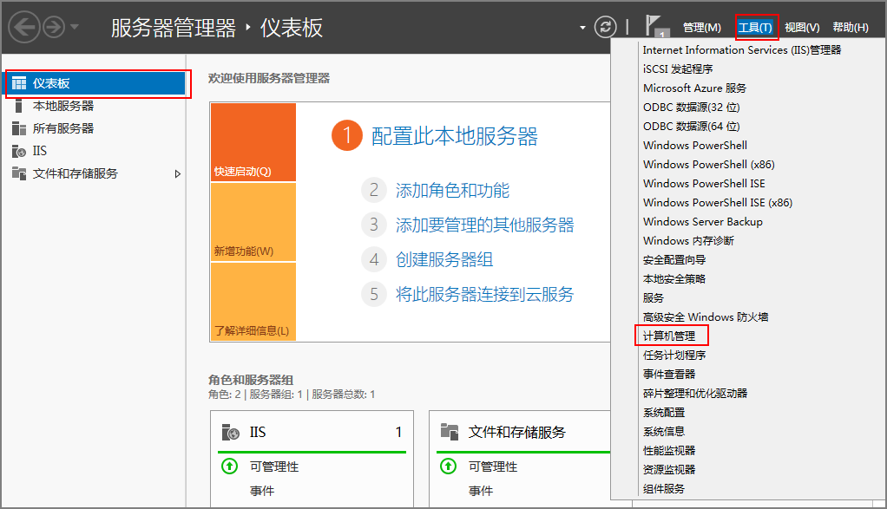Click the 文件和存储服务 tile icon

click(x=448, y=433)
